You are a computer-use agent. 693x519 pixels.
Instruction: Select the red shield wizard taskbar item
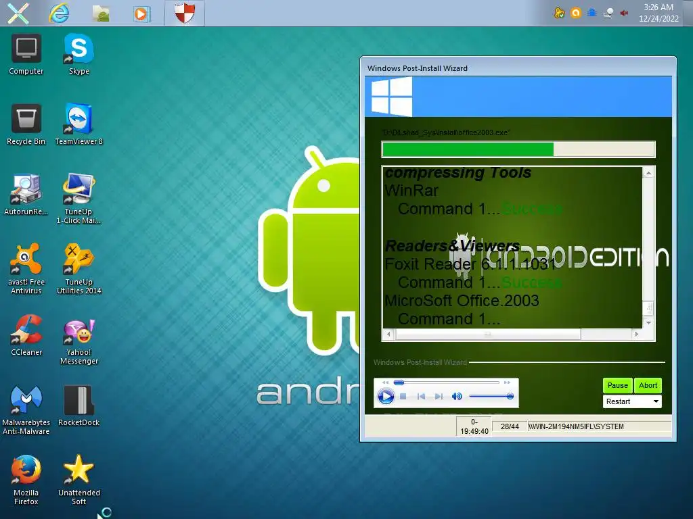184,13
